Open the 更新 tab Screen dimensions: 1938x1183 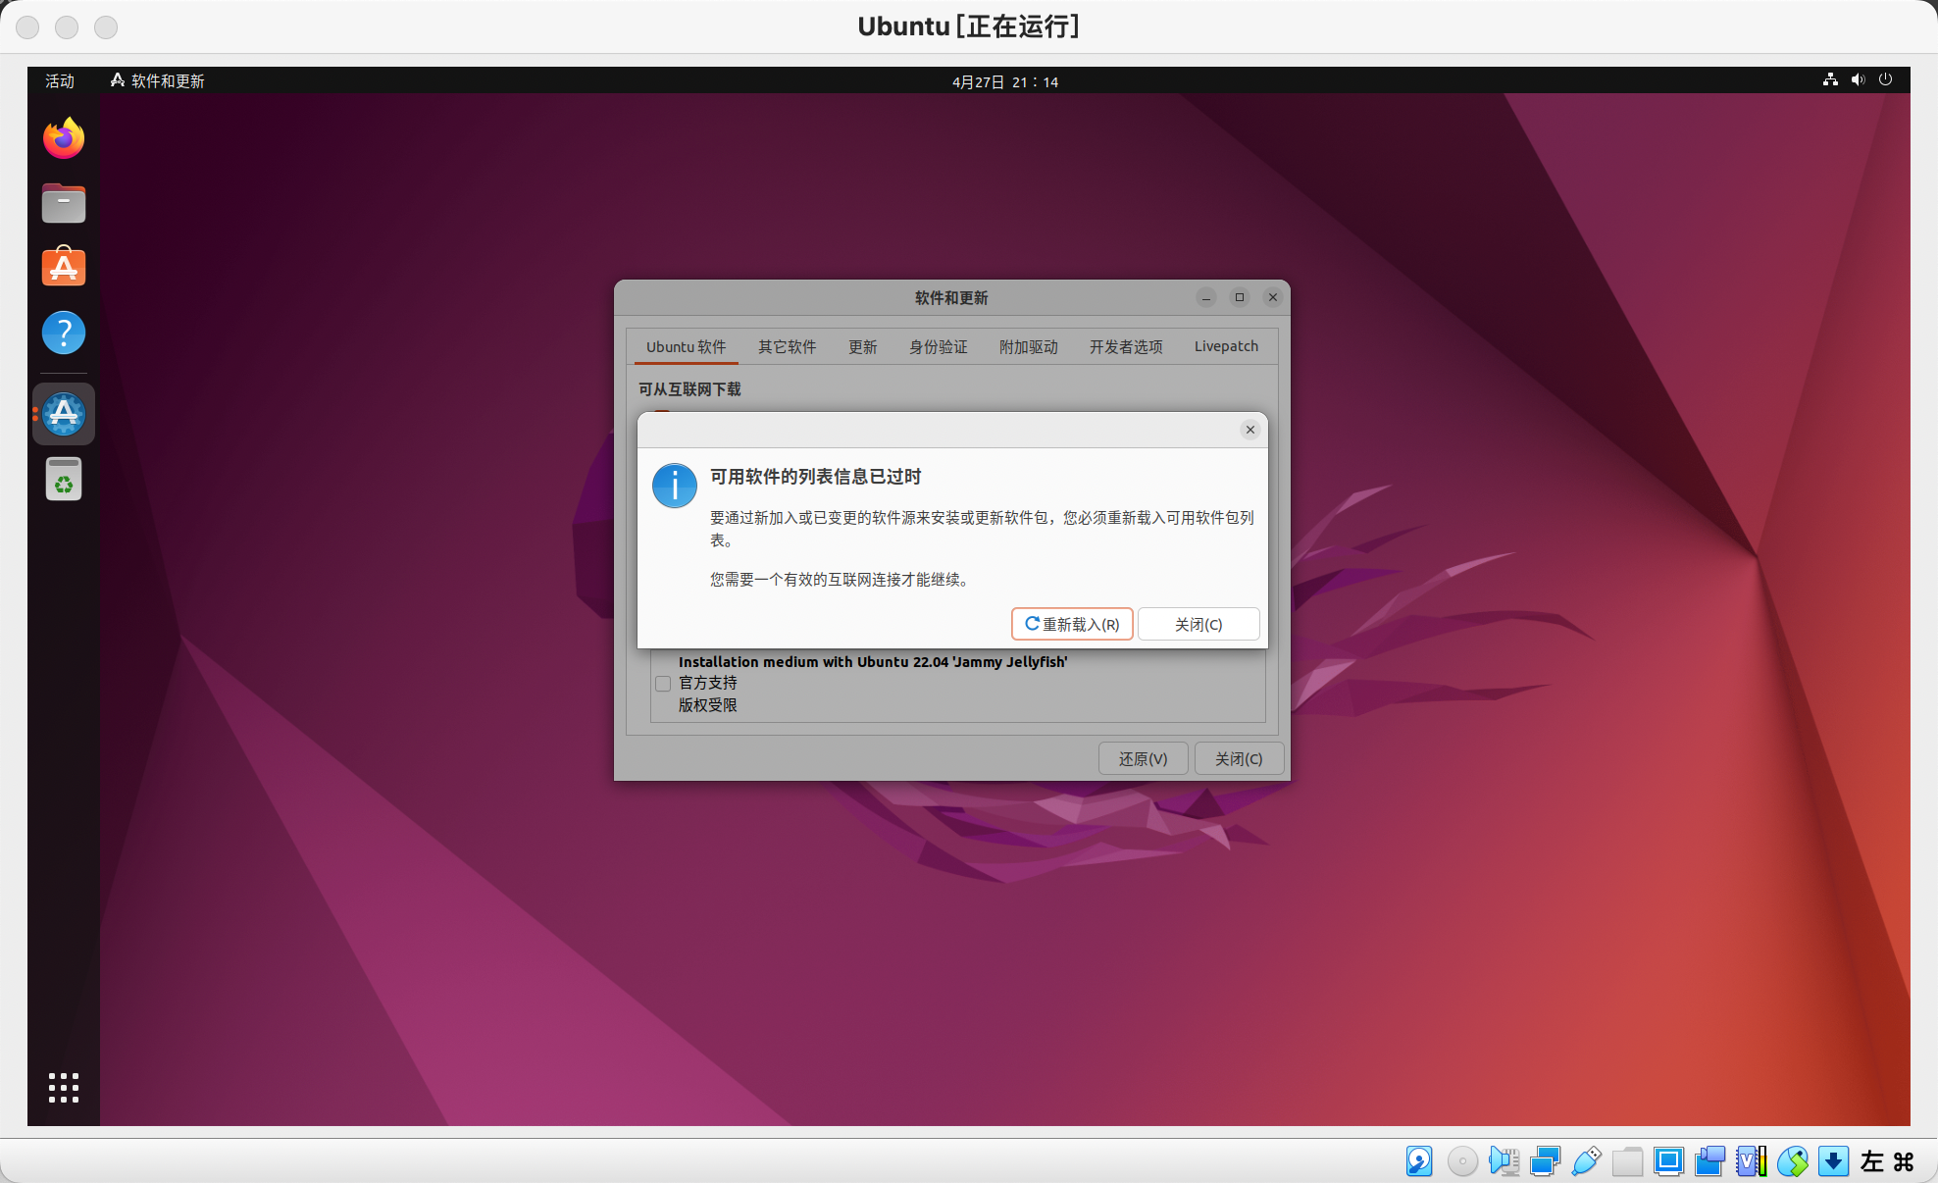coord(863,347)
